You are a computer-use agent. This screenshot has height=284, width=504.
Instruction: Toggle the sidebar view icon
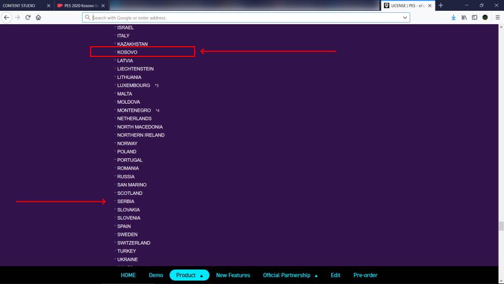point(475,17)
